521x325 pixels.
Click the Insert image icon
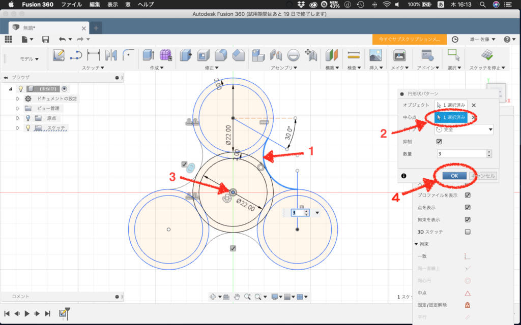(375, 55)
